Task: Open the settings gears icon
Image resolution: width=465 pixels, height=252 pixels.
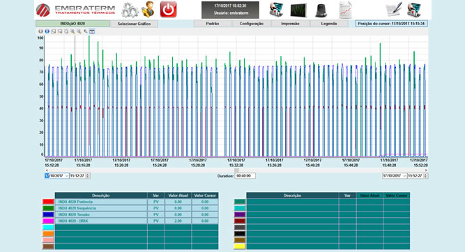Action: (x=130, y=10)
